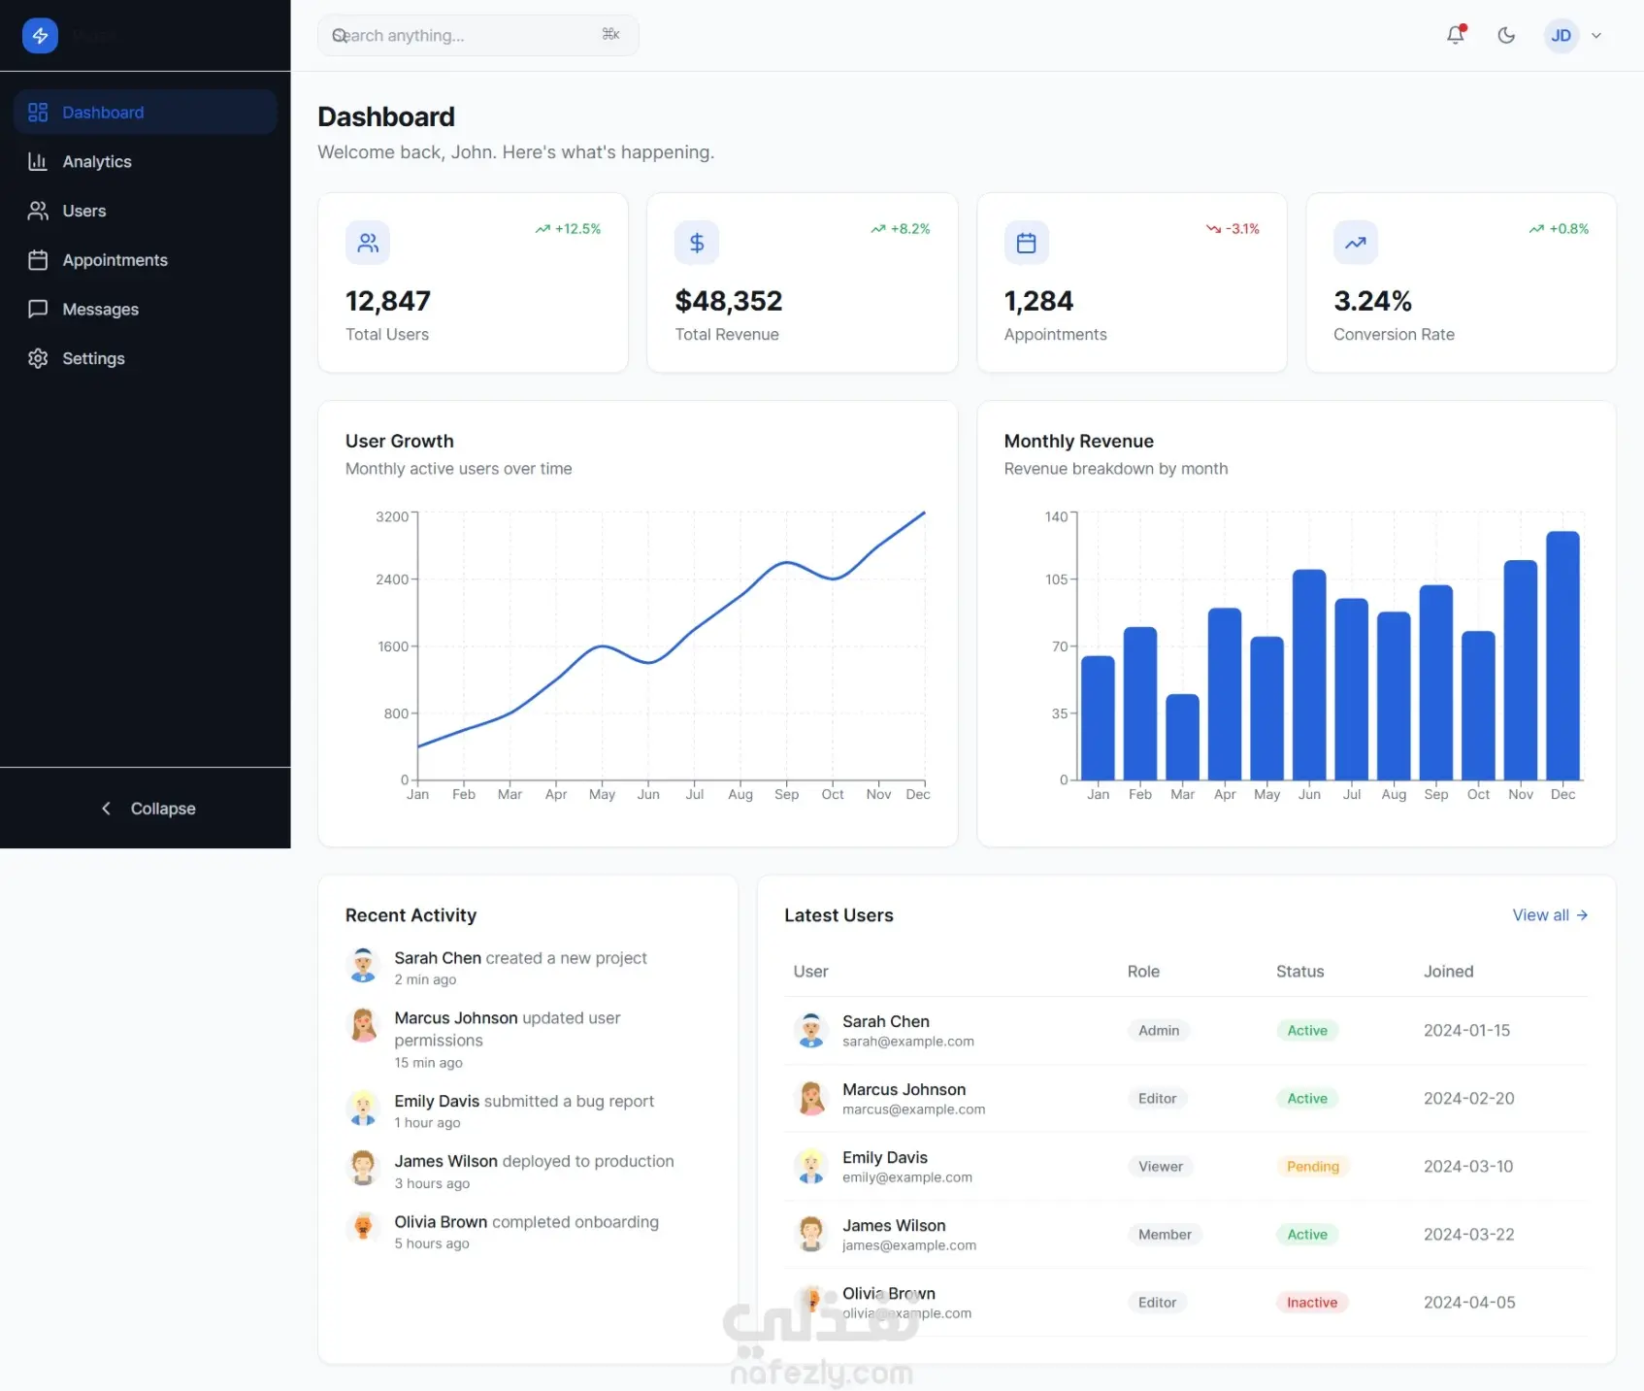The image size is (1644, 1391).
Task: Open the notifications bell
Action: pyautogui.click(x=1455, y=35)
